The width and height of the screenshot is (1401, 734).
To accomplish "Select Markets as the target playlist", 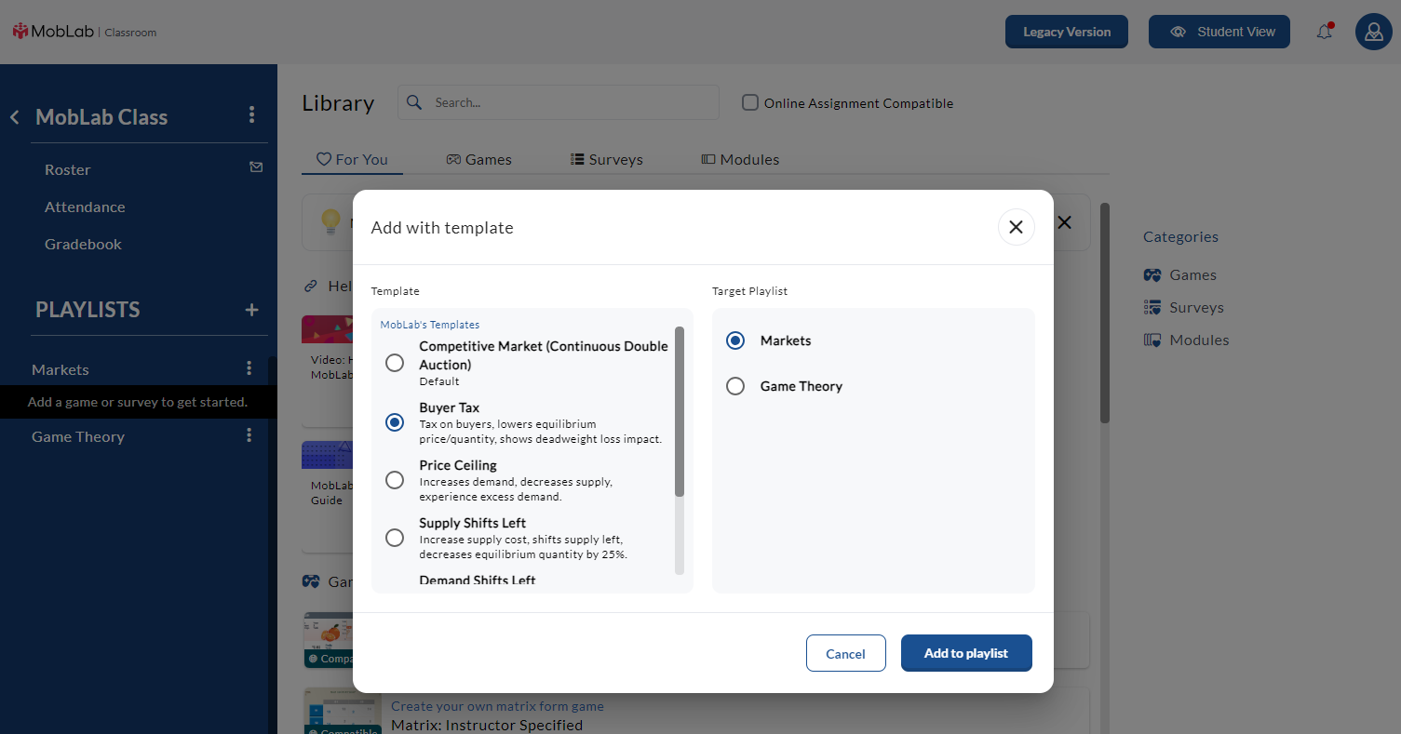I will [x=735, y=340].
